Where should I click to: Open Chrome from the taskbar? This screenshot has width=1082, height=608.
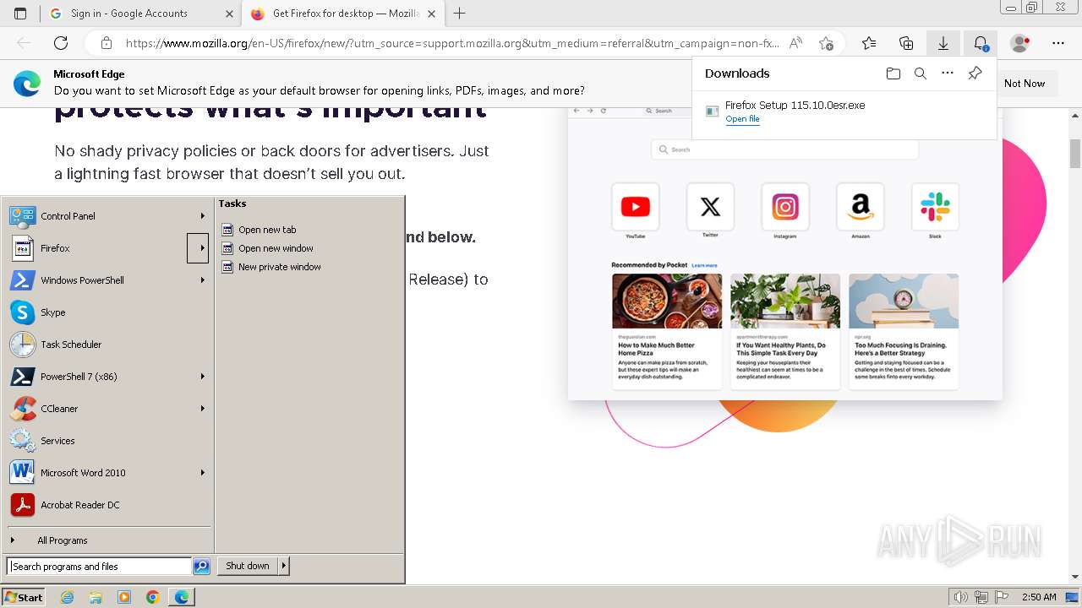point(153,597)
